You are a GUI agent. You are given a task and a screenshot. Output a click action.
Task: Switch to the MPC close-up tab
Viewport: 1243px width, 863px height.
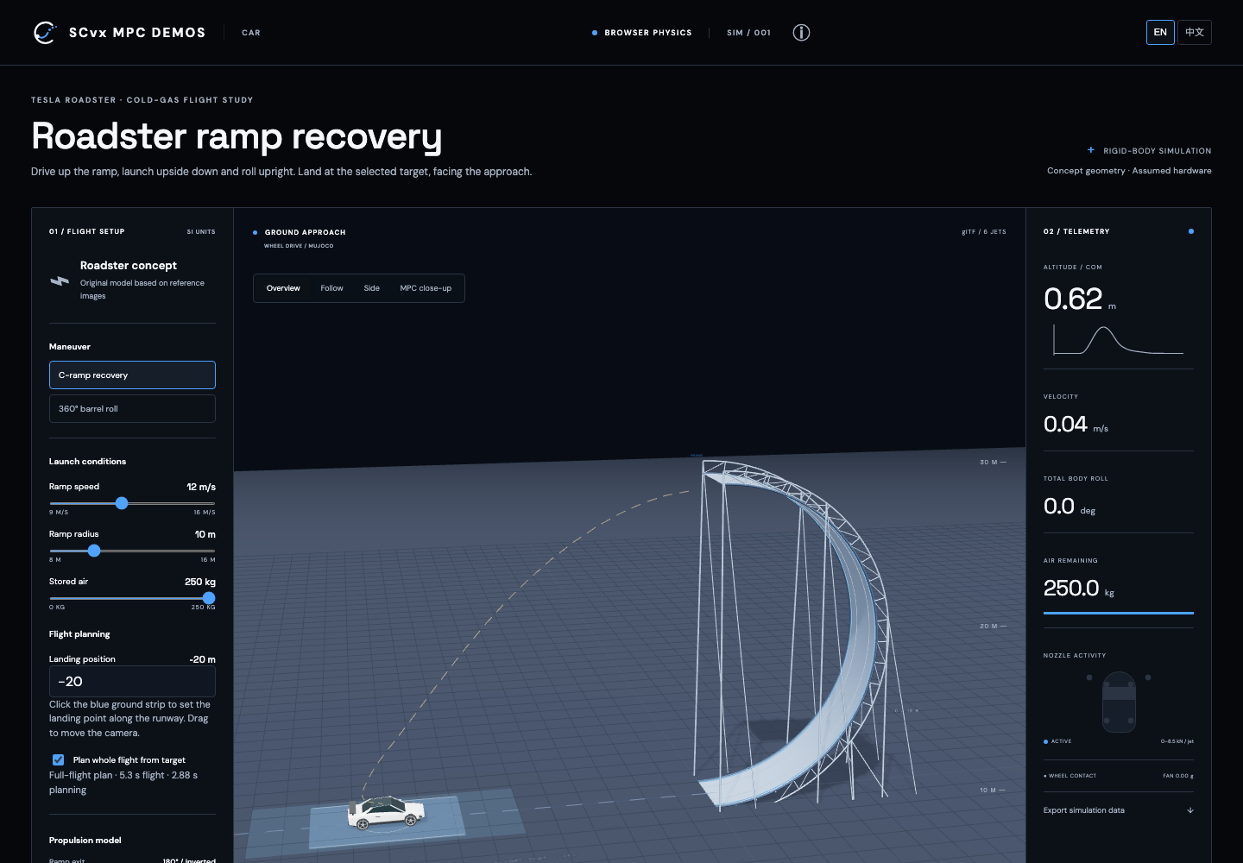pos(426,288)
